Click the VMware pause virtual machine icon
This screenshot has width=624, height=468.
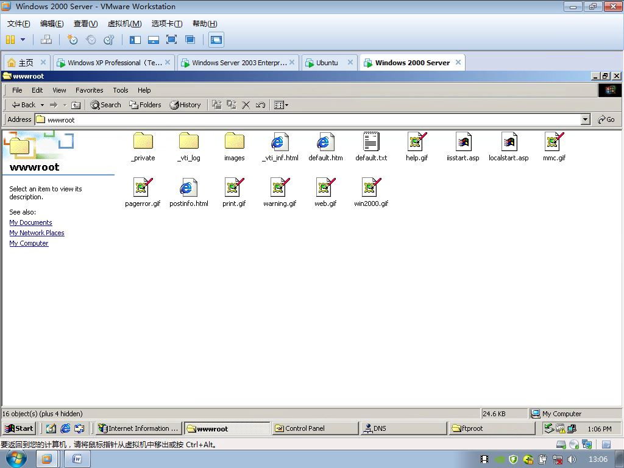click(x=10, y=40)
